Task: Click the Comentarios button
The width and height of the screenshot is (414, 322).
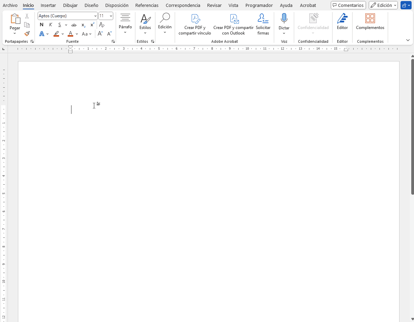Action: pos(348,6)
